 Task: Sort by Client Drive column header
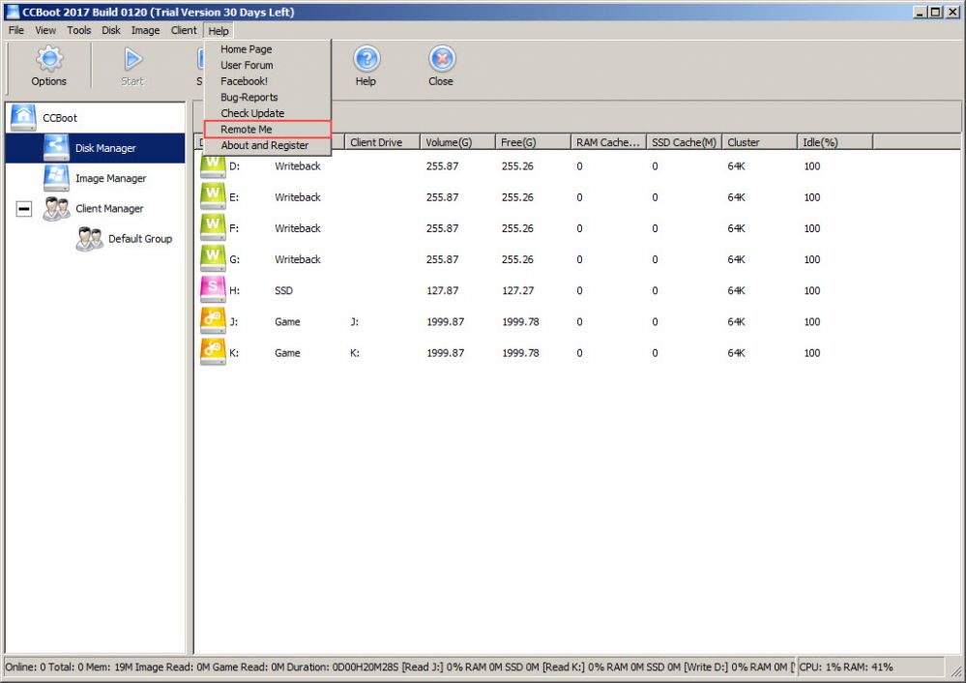pyautogui.click(x=382, y=142)
